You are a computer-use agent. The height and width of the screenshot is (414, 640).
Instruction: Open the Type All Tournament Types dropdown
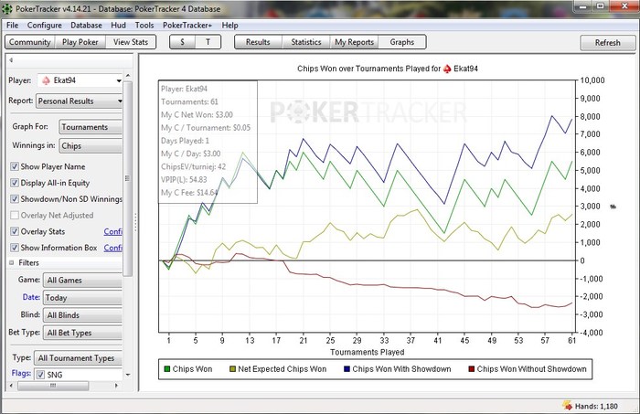[x=78, y=358]
